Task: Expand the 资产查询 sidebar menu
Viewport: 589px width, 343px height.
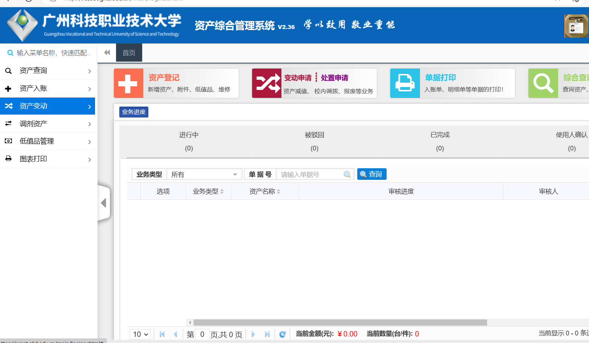Action: pyautogui.click(x=48, y=71)
